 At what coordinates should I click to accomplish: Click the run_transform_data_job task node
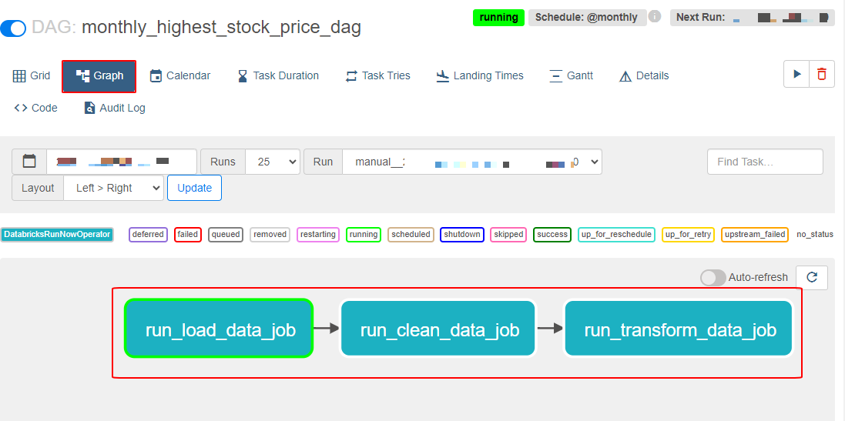679,329
